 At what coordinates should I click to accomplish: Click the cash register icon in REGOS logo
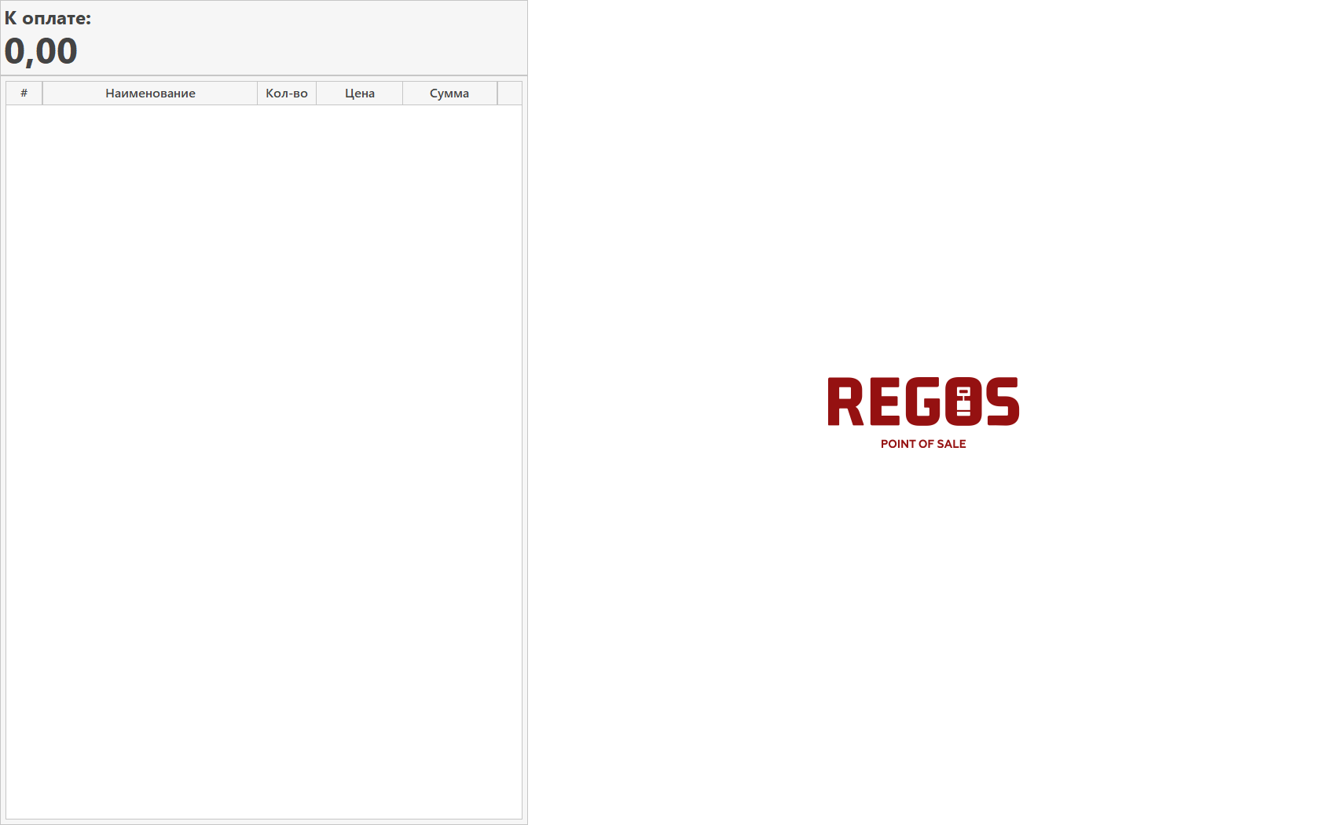(963, 401)
